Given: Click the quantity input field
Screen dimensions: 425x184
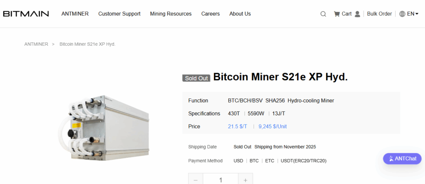Looking at the screenshot, I should [x=220, y=180].
